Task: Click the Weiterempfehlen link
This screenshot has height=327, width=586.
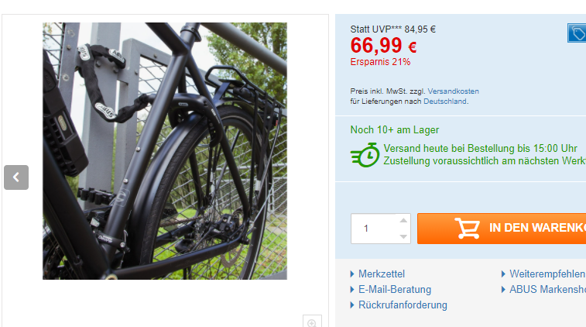Action: [547, 274]
